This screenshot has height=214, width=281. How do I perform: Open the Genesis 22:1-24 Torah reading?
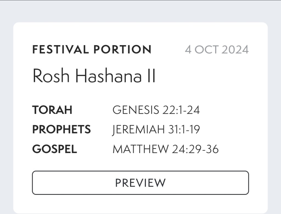[156, 110]
